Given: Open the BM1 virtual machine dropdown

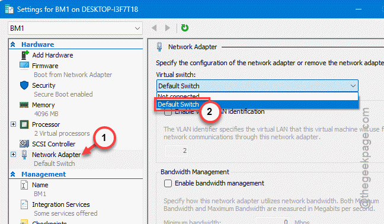Looking at the screenshot, I should tap(75, 28).
